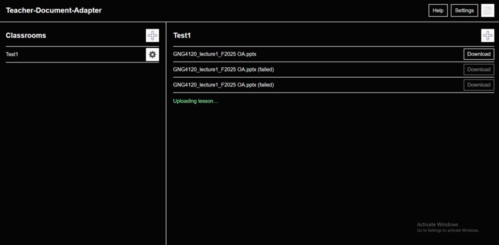Select first GNG4120_lecture1_F2025 OA.pptx without failed label
The image size is (499, 245).
(x=215, y=54)
